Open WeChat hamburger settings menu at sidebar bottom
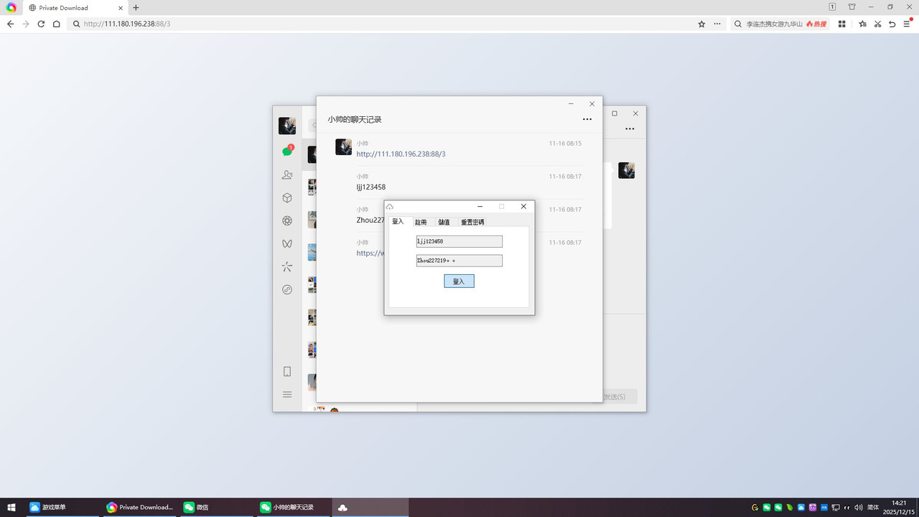 [287, 394]
